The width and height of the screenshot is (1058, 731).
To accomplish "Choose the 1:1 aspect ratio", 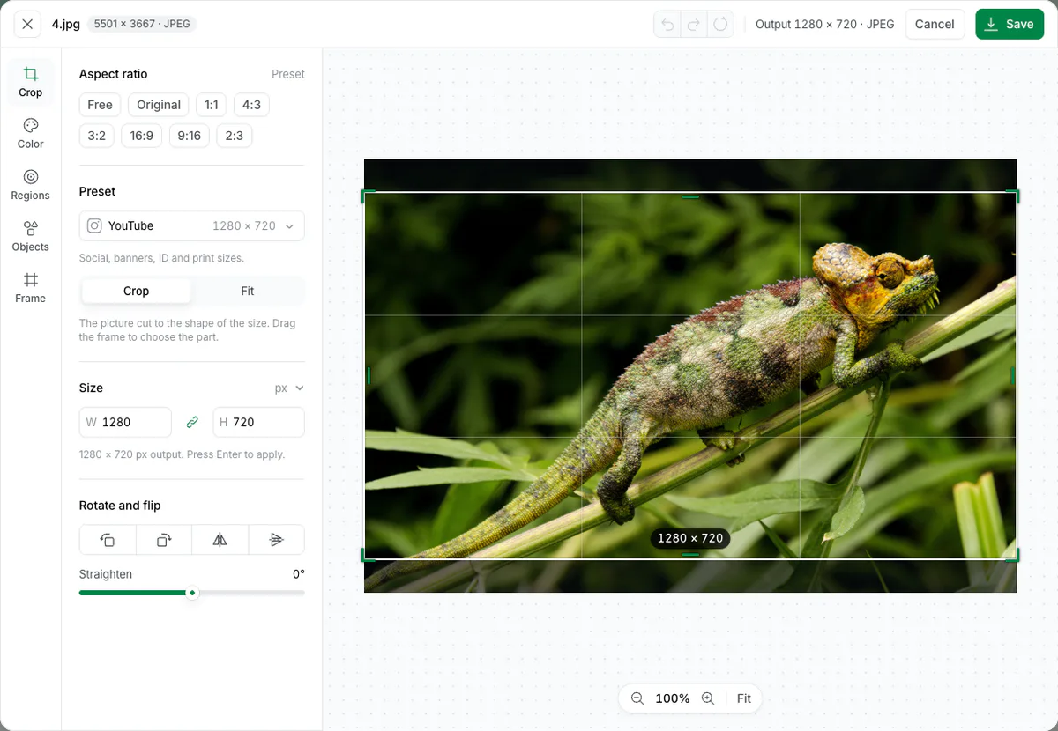I will coord(212,105).
